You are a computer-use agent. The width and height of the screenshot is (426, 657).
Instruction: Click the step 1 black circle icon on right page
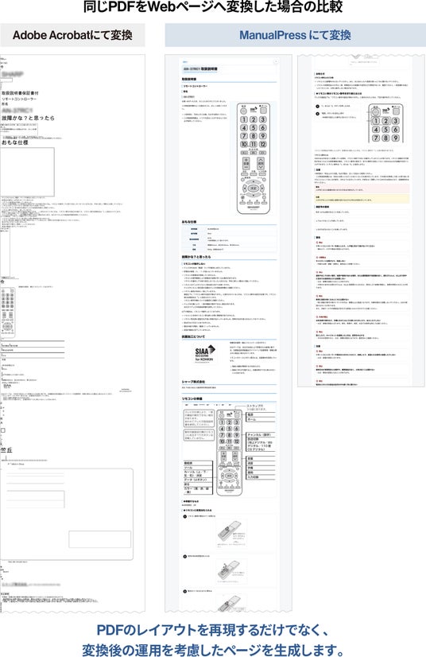coord(317,107)
